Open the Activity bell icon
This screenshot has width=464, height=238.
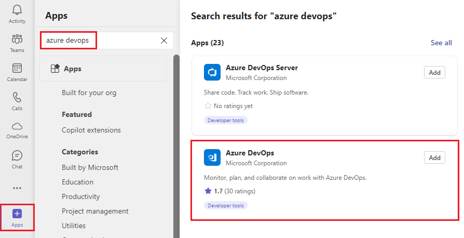point(17,10)
